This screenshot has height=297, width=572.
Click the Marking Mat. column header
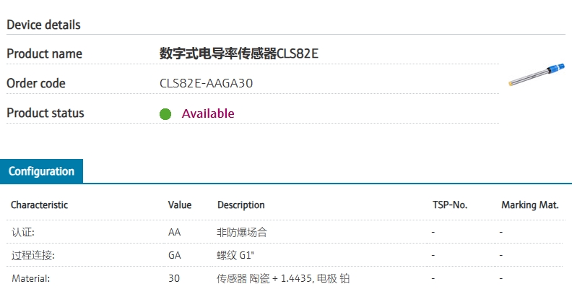pyautogui.click(x=529, y=205)
